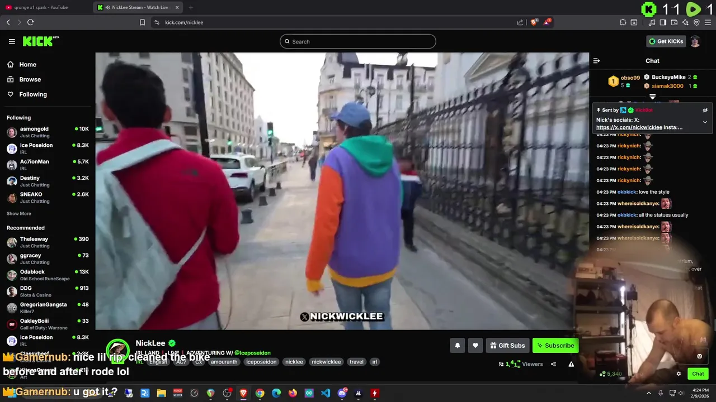
Task: Open Brave Rewards triangle icon
Action: [548, 22]
